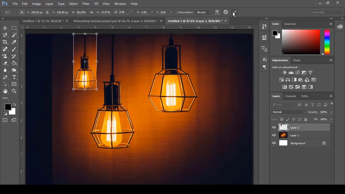Select the Crop tool
This screenshot has height=194, width=345.
[x=5, y=42]
